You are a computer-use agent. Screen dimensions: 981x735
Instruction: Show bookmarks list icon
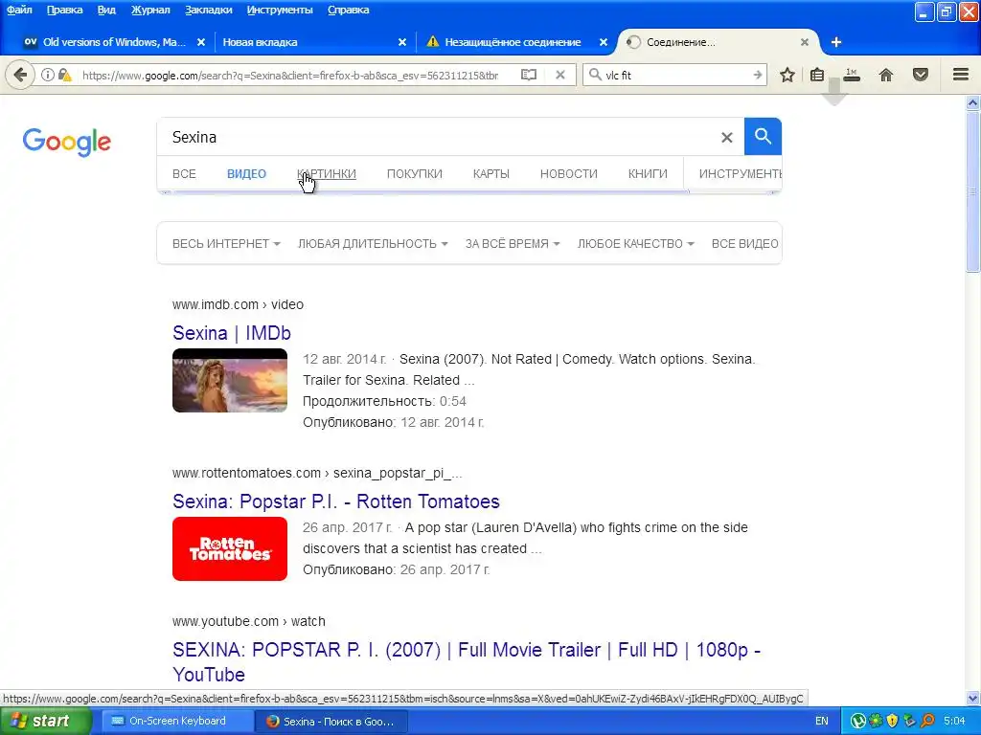tap(817, 75)
